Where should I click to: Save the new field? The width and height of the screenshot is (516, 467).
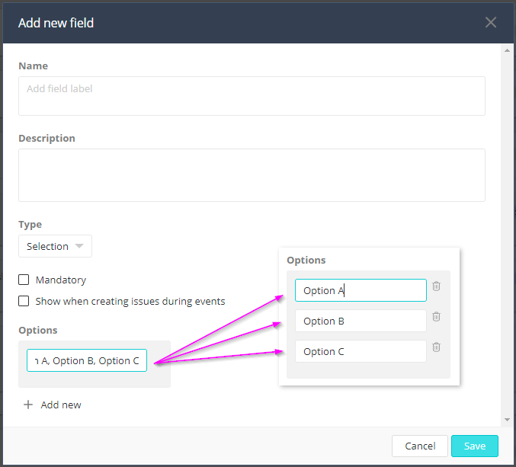pos(474,446)
